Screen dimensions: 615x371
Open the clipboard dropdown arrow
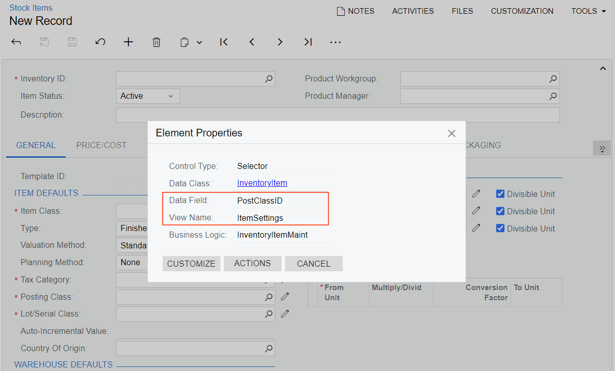pyautogui.click(x=199, y=43)
